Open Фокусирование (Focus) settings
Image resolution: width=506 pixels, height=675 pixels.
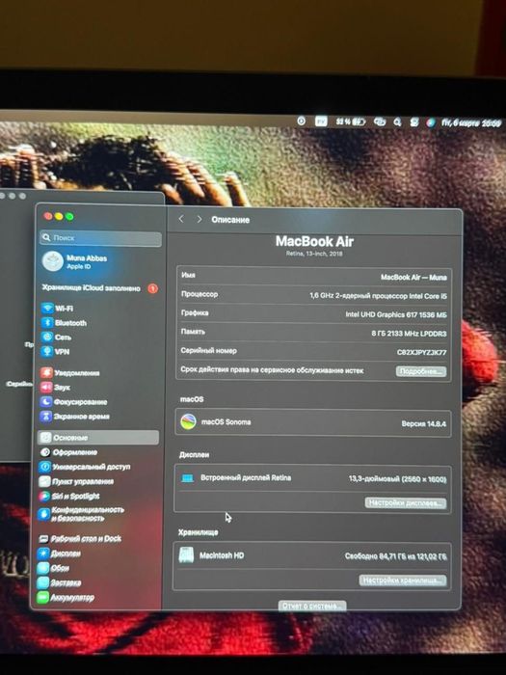click(73, 402)
